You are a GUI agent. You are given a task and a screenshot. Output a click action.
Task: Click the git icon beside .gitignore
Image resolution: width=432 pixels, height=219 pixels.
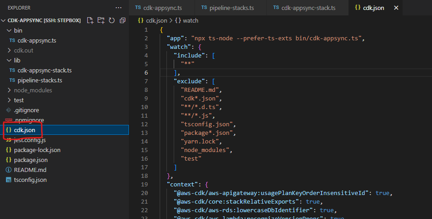tap(9, 110)
